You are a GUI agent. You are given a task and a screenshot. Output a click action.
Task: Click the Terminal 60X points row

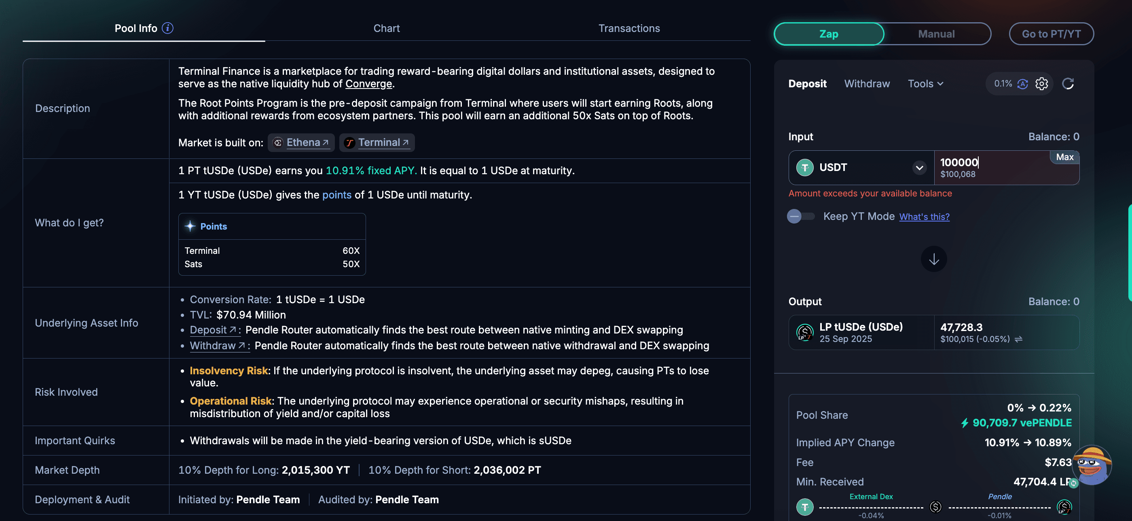[271, 251]
